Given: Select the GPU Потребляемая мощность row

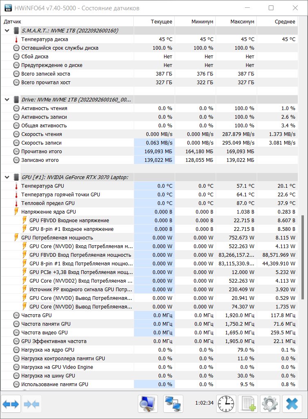Looking at the screenshot, I should click(149, 237).
